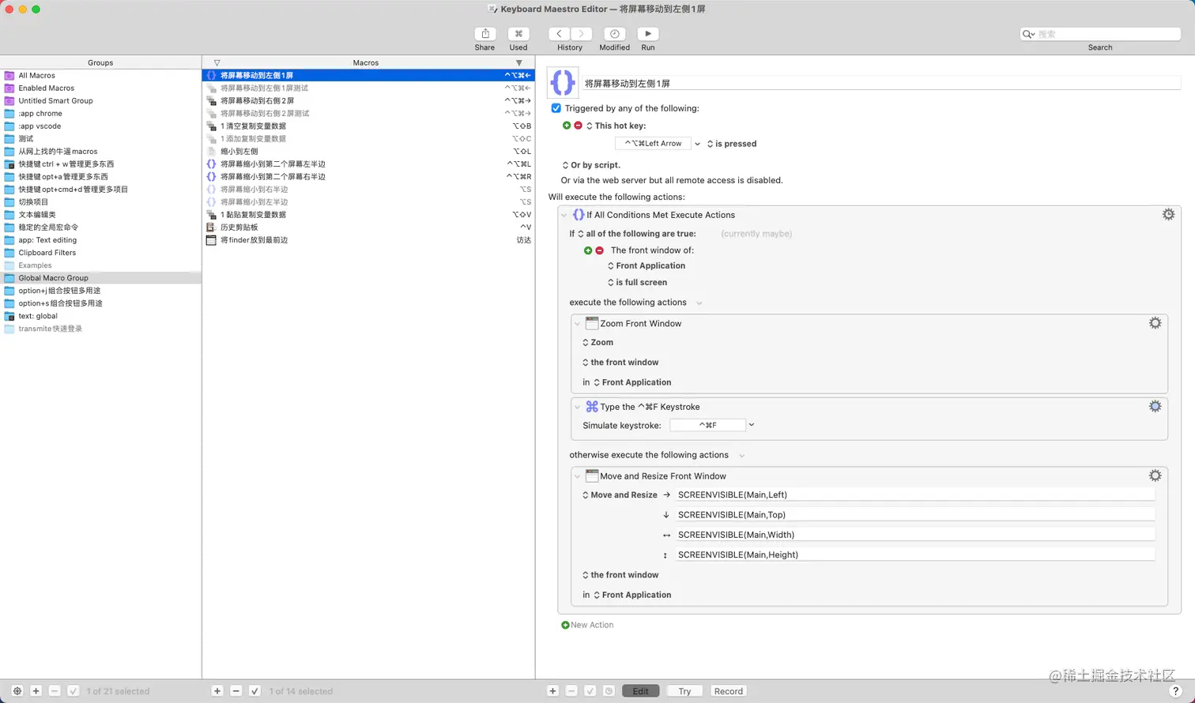The image size is (1195, 703).
Task: Click the filter triangle left of Macros header
Action: pos(217,62)
